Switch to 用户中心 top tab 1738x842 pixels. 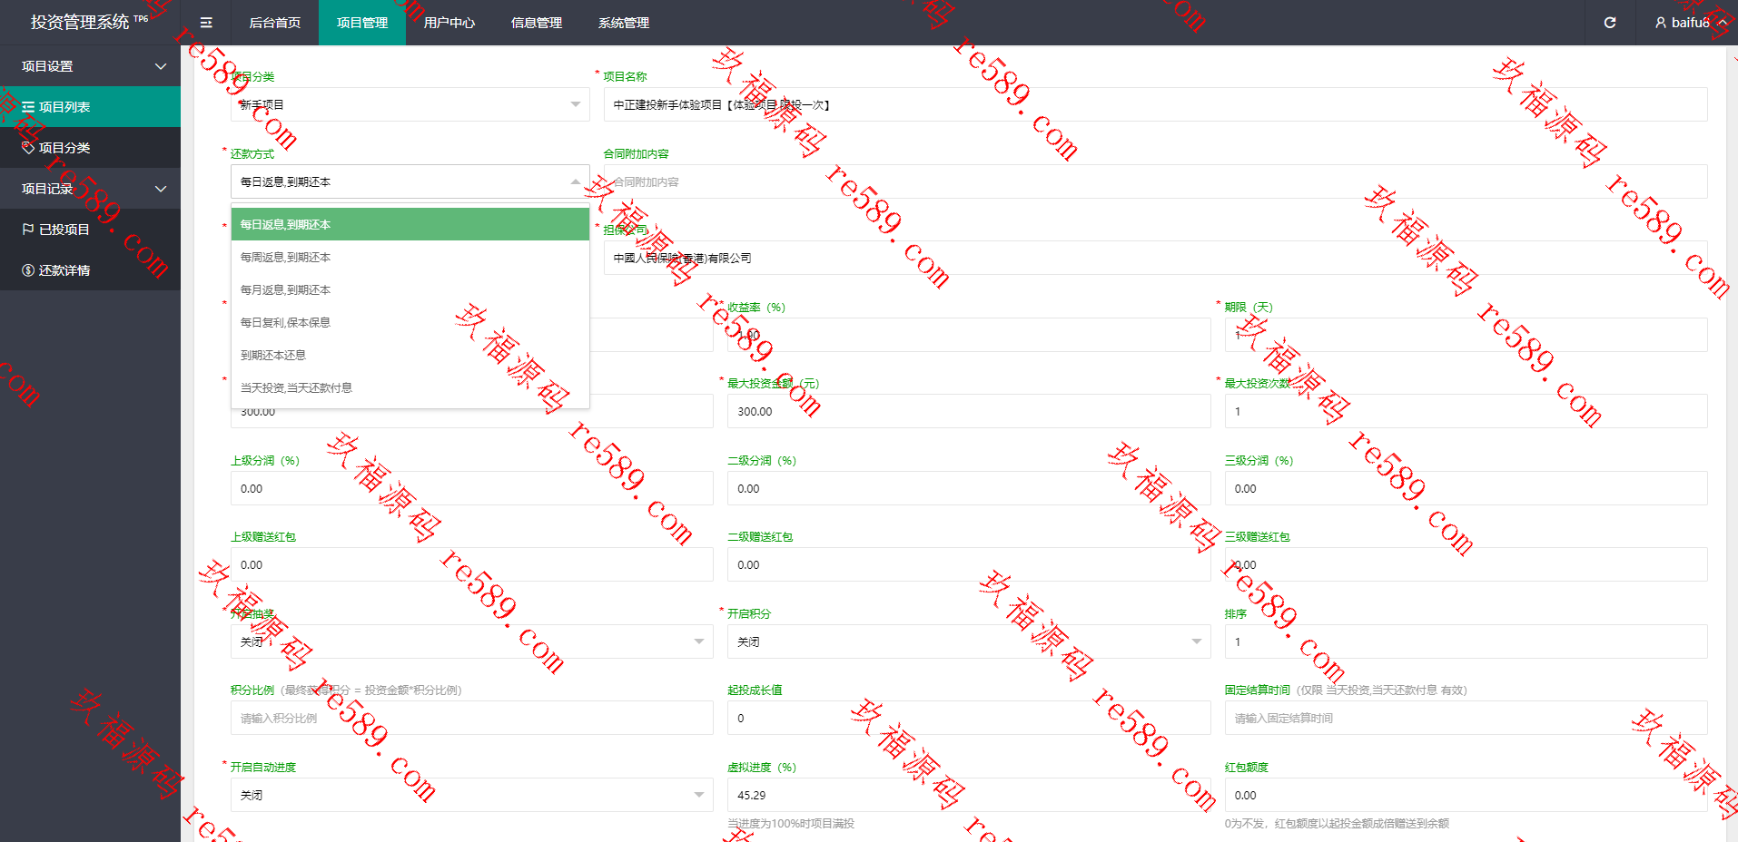pos(449,23)
